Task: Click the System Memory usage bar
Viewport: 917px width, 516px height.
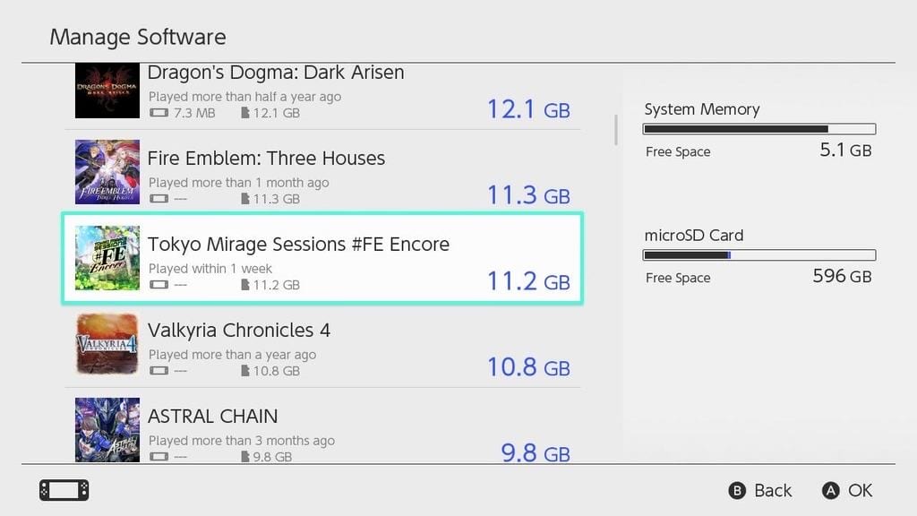Action: tap(759, 129)
